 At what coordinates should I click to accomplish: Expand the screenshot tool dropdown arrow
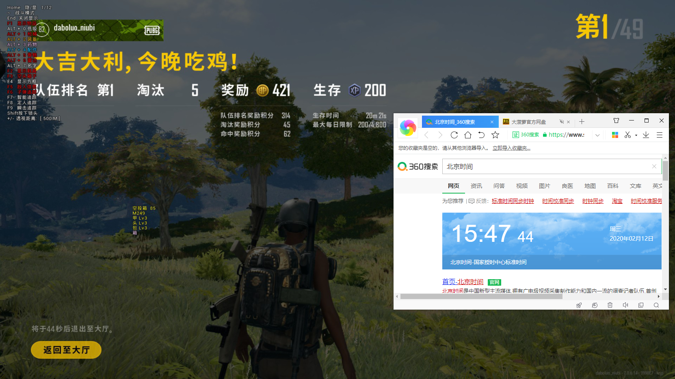point(636,135)
